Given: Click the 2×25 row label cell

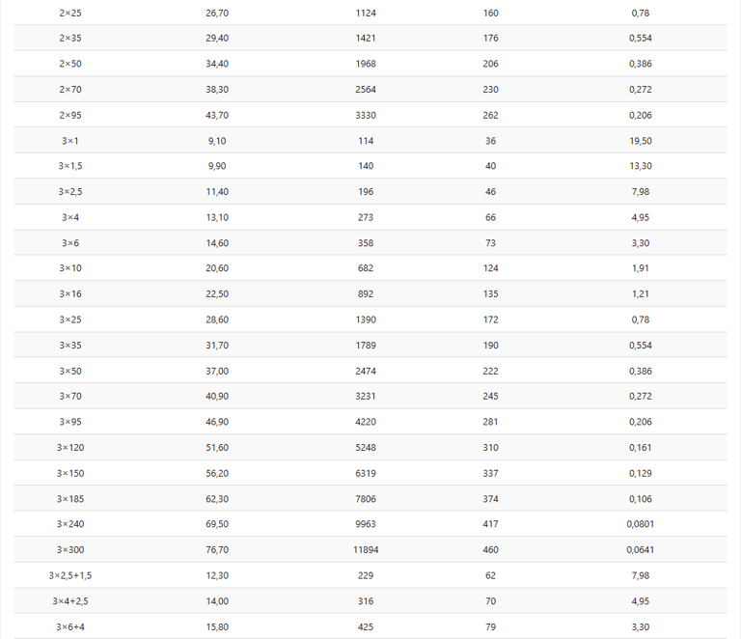Looking at the screenshot, I should [70, 13].
